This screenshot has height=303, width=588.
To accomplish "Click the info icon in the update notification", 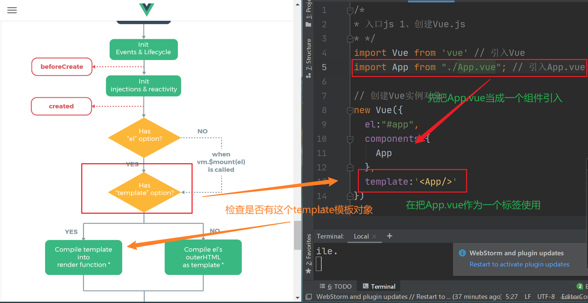I will click(x=462, y=253).
